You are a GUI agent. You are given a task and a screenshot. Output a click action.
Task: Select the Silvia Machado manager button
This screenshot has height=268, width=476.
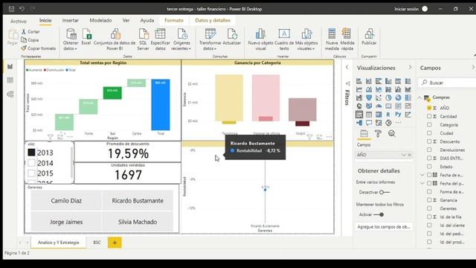[x=138, y=222]
